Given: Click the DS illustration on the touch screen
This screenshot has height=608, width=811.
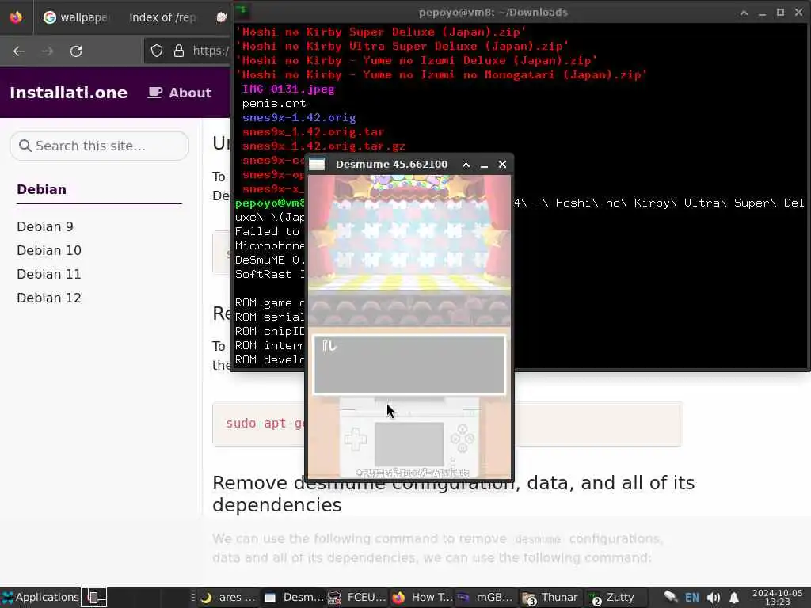Looking at the screenshot, I should (409, 437).
